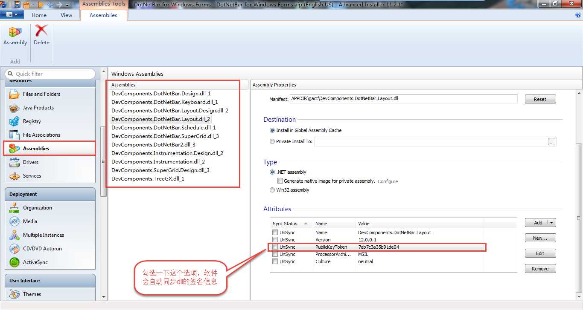Click the Configure link
The width and height of the screenshot is (583, 310).
pos(388,181)
